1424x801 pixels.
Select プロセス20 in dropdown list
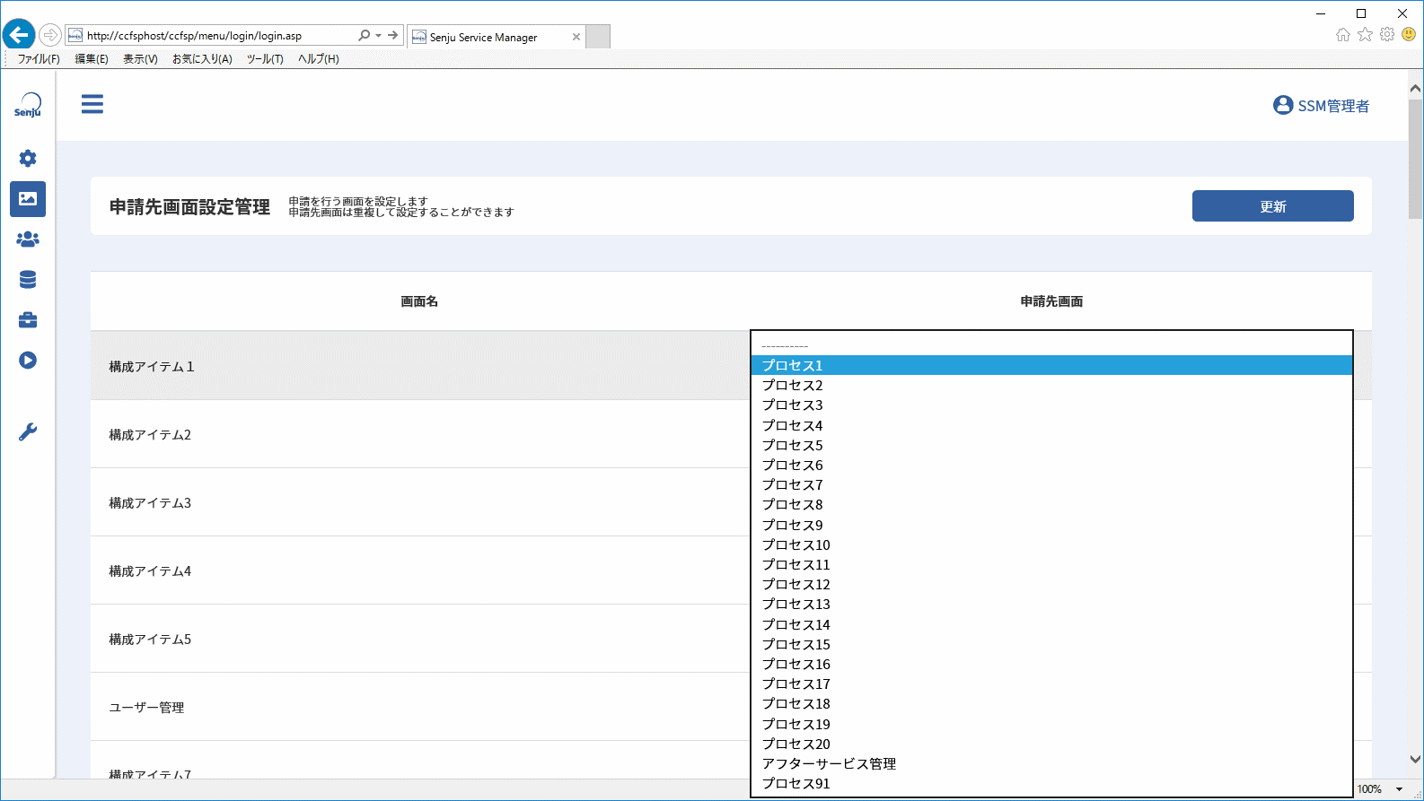pos(1051,744)
